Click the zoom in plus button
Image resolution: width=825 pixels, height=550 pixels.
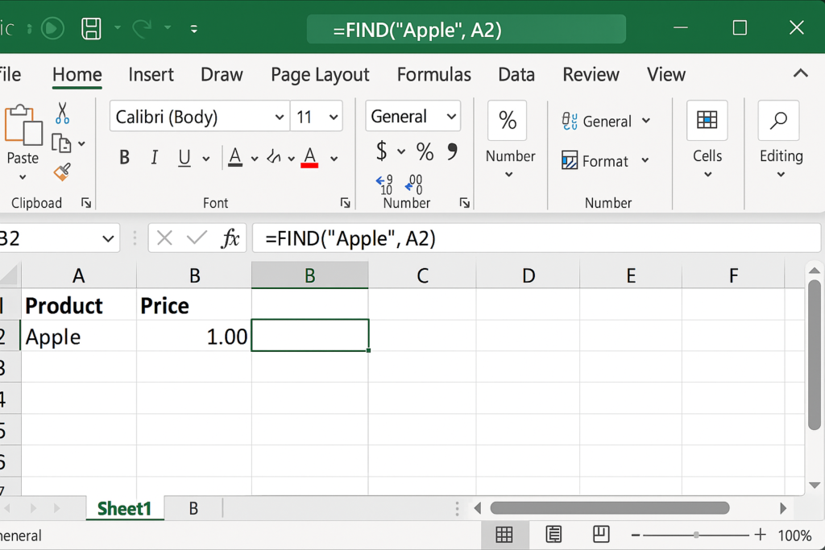[x=760, y=535]
